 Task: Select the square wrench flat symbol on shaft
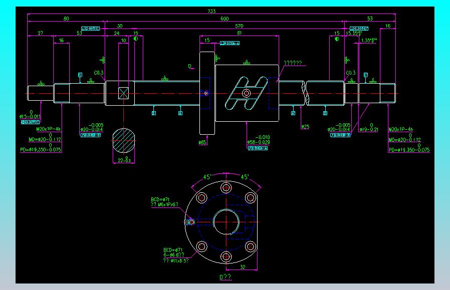tap(123, 93)
